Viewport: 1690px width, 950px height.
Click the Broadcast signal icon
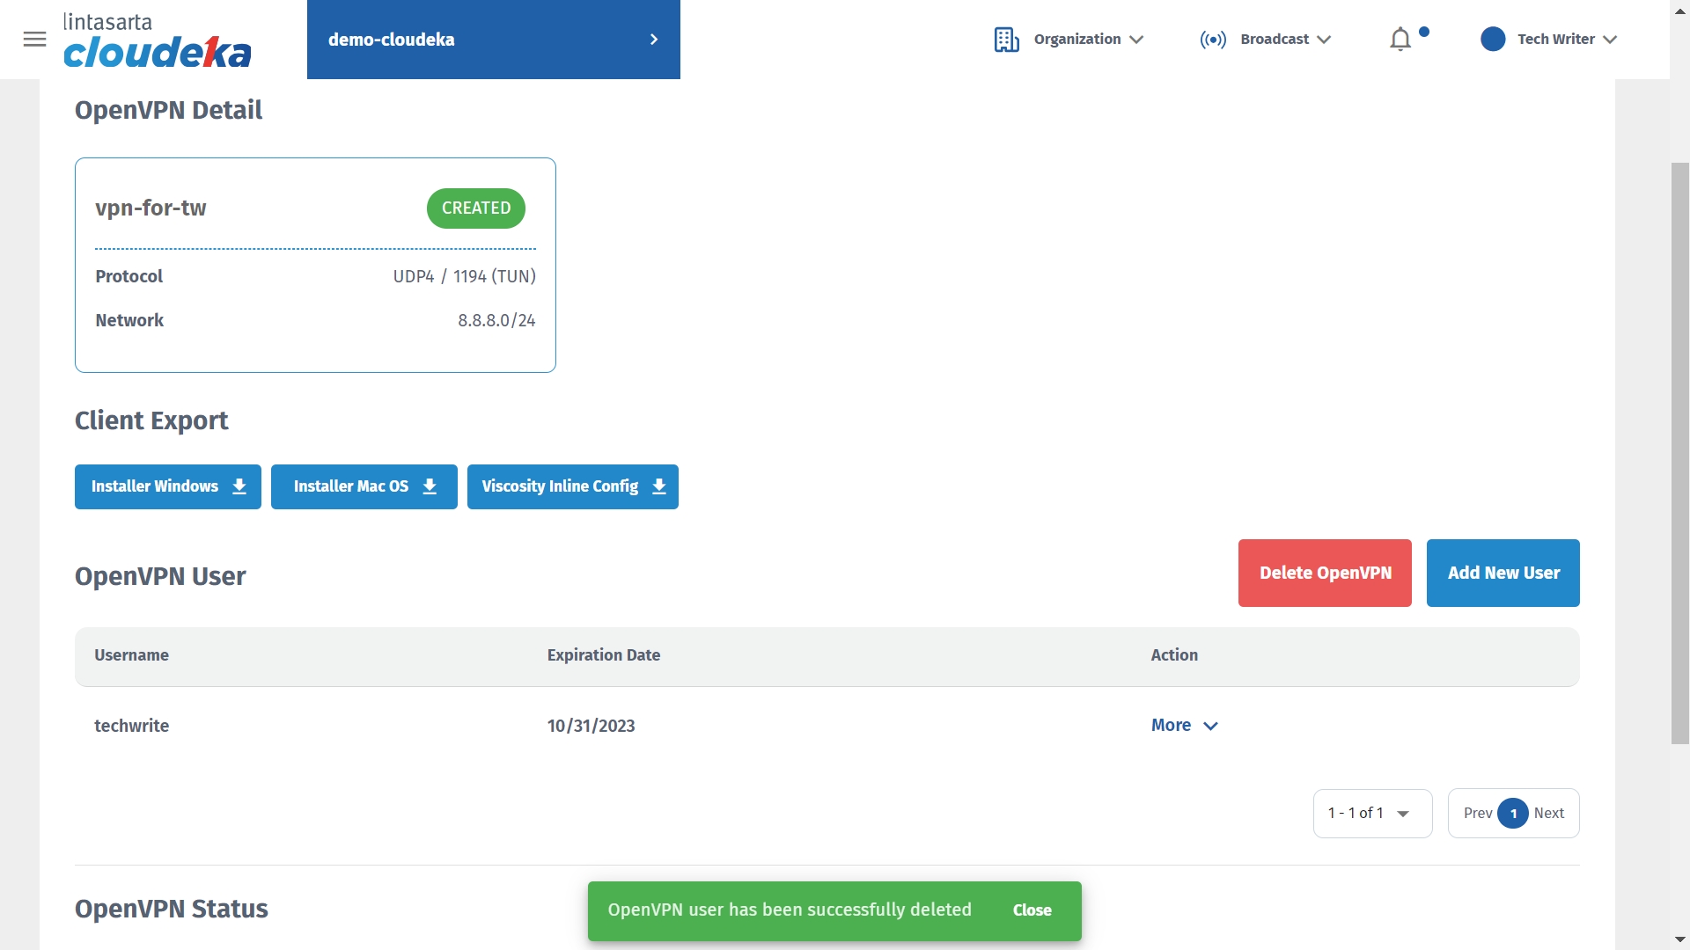[1212, 40]
